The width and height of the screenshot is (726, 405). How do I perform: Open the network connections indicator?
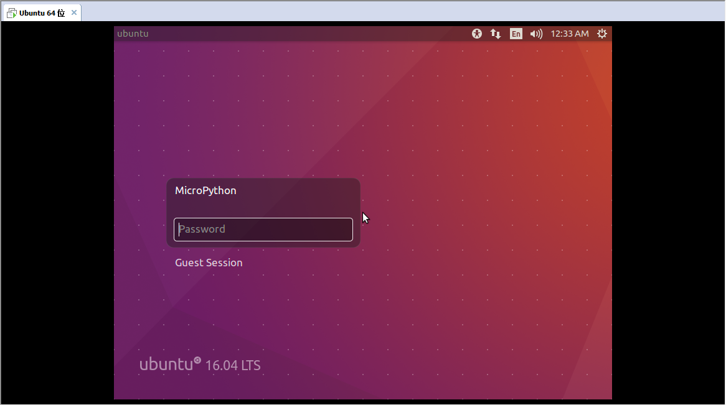496,34
